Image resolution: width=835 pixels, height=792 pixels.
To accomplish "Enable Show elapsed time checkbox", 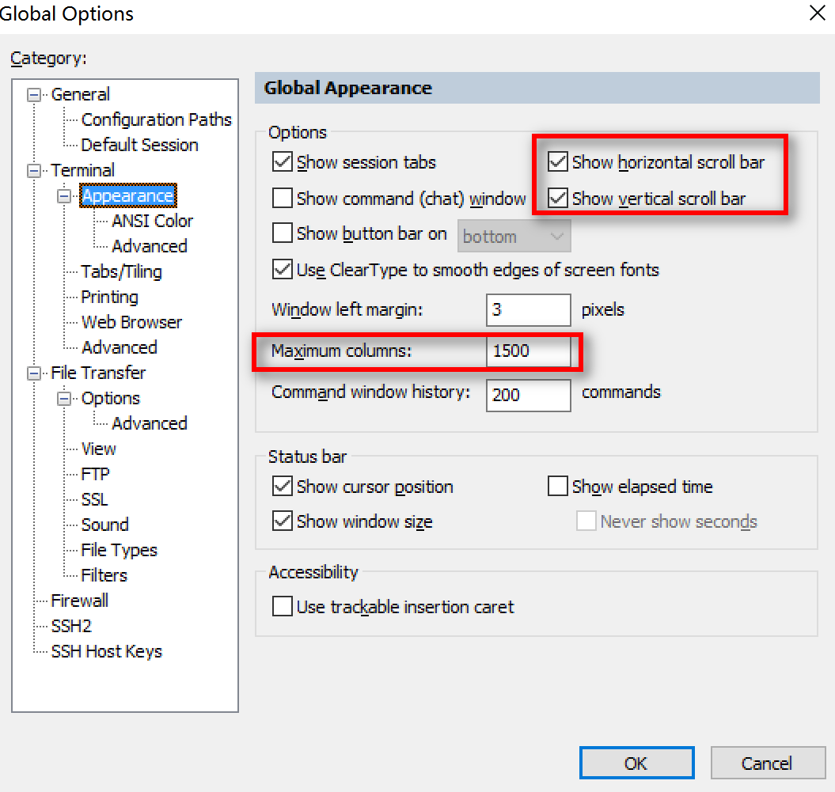I will [558, 487].
